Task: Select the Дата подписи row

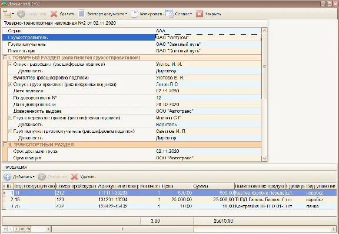Action: pyautogui.click(x=134, y=91)
